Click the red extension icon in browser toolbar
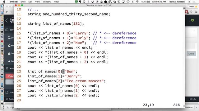Screen dimensions: 199x111 (x=187, y=12)
